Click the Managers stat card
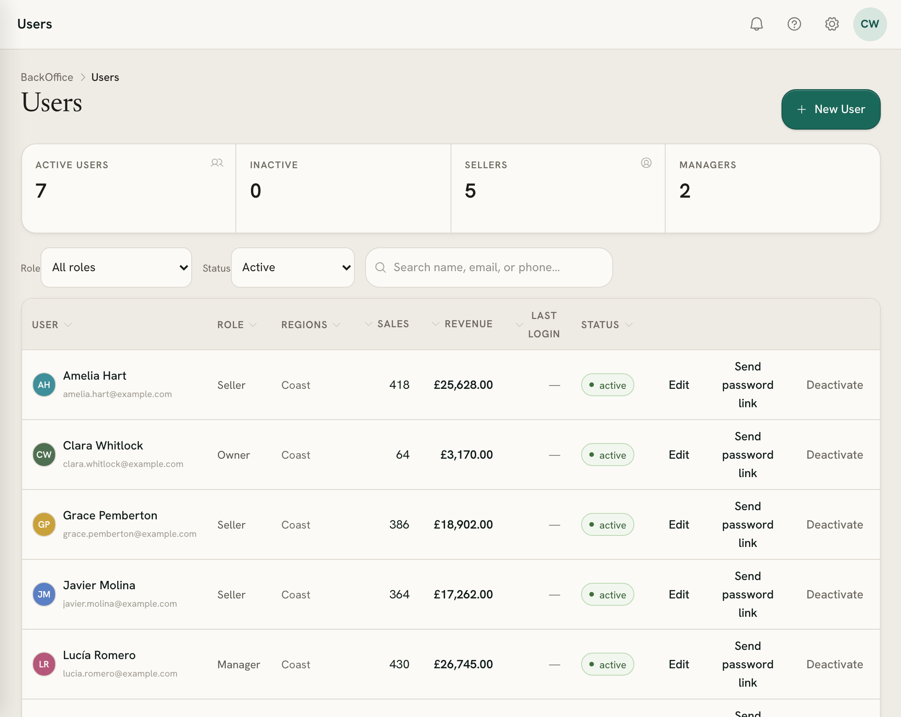Screen dimensions: 901x717 (x=773, y=188)
